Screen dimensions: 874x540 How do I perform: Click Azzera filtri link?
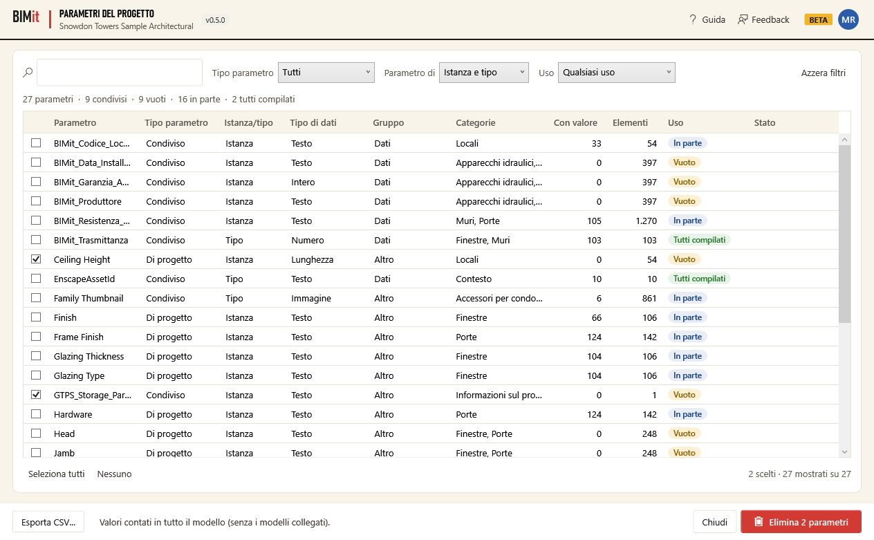(824, 73)
